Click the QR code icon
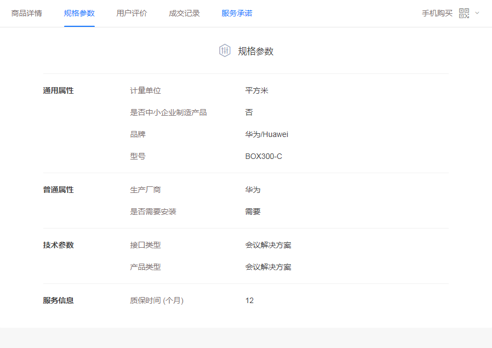 [x=464, y=13]
